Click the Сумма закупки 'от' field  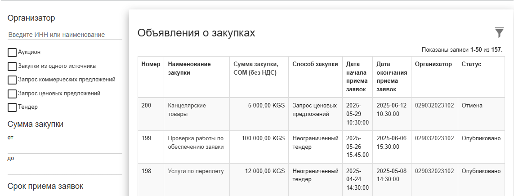[65, 148]
